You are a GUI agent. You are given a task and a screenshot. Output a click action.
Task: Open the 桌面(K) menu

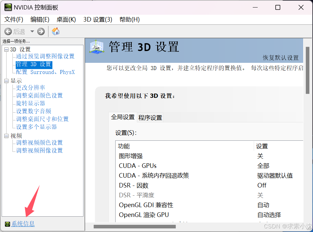[x=66, y=20]
